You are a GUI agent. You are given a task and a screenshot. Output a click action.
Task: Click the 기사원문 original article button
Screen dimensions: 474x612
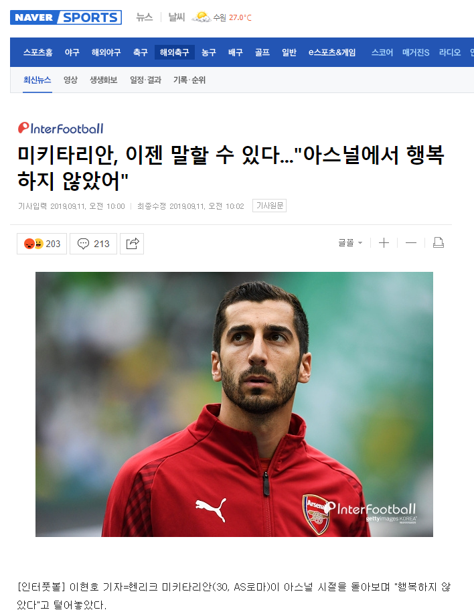[270, 206]
